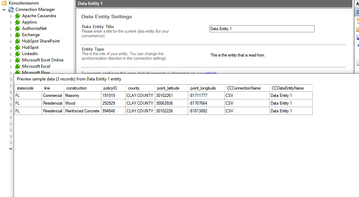Open the Microsoft Flow tree item
The image size is (359, 197).
pyautogui.click(x=36, y=72)
